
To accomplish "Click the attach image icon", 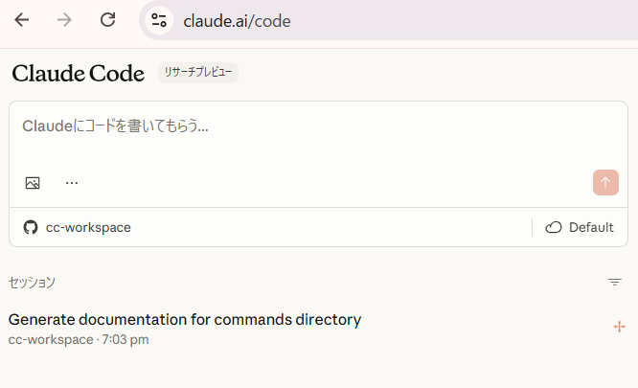I will pos(33,182).
